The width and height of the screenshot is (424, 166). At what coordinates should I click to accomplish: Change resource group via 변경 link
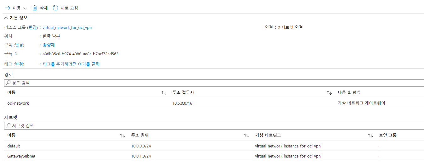click(33, 28)
